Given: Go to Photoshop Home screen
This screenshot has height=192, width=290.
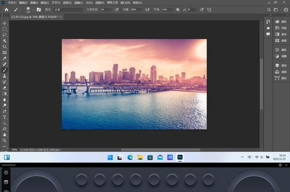Looking at the screenshot, I should pyautogui.click(x=6, y=10).
